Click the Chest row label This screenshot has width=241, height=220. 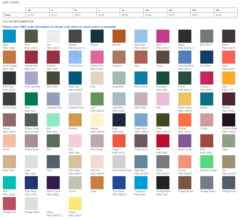[x=7, y=15]
